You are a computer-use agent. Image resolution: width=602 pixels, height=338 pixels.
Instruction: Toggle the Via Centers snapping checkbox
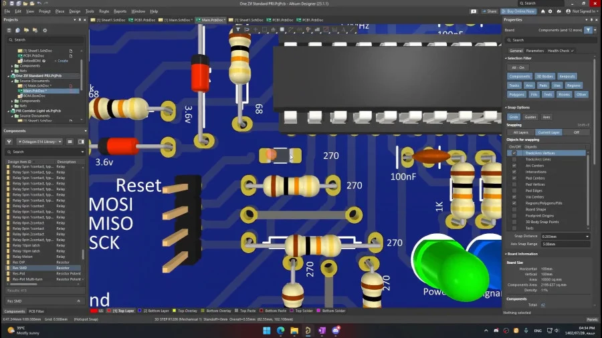[514, 197]
